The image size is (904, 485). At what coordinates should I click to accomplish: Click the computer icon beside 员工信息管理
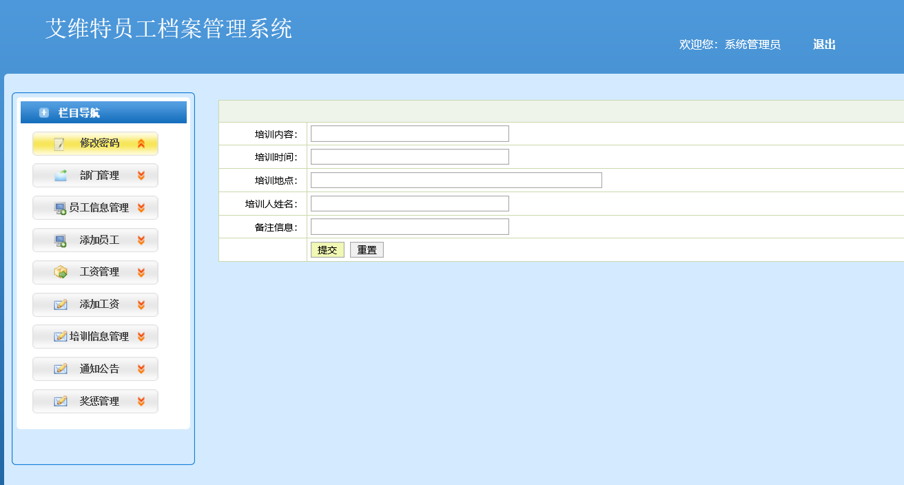[61, 208]
